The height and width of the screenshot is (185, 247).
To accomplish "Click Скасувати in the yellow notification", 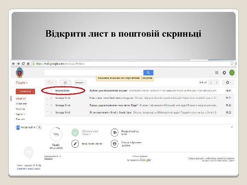I will (147, 78).
